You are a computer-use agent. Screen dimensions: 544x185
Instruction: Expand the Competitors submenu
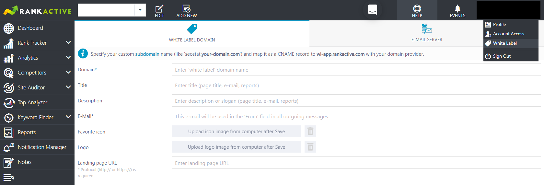[68, 72]
